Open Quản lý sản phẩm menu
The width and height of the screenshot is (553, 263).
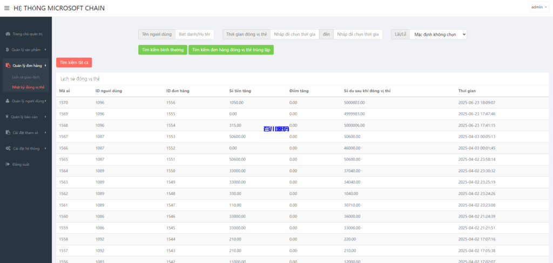26,50
